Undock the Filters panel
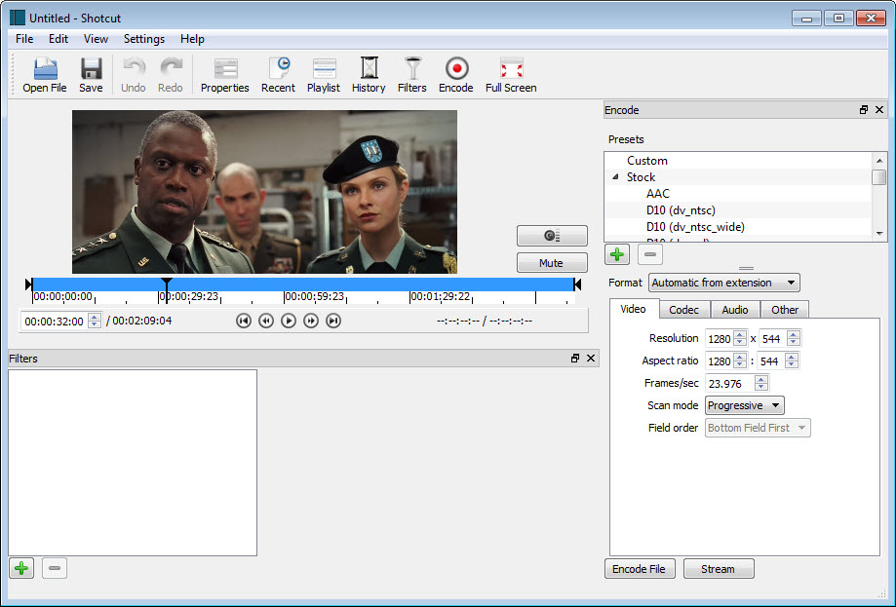This screenshot has height=607, width=896. click(575, 358)
